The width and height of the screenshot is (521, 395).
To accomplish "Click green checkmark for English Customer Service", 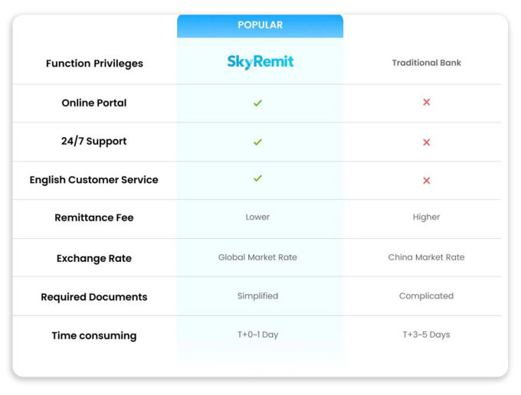I will [257, 178].
